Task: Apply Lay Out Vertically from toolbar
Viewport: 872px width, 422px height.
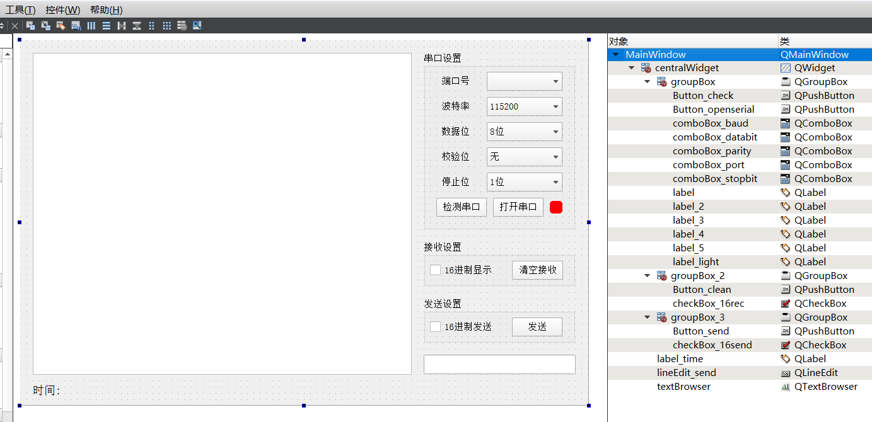Action: point(107,26)
